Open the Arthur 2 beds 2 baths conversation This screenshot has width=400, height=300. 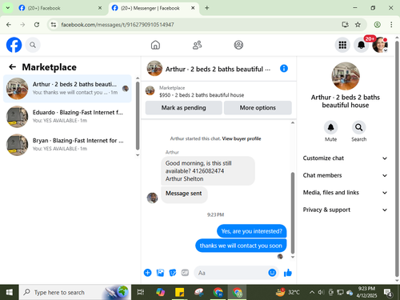coord(67,89)
